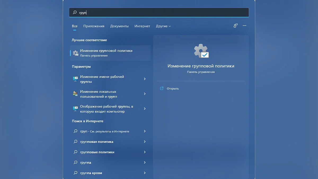Open "Отображение рабочей группы" setting

(x=110, y=109)
